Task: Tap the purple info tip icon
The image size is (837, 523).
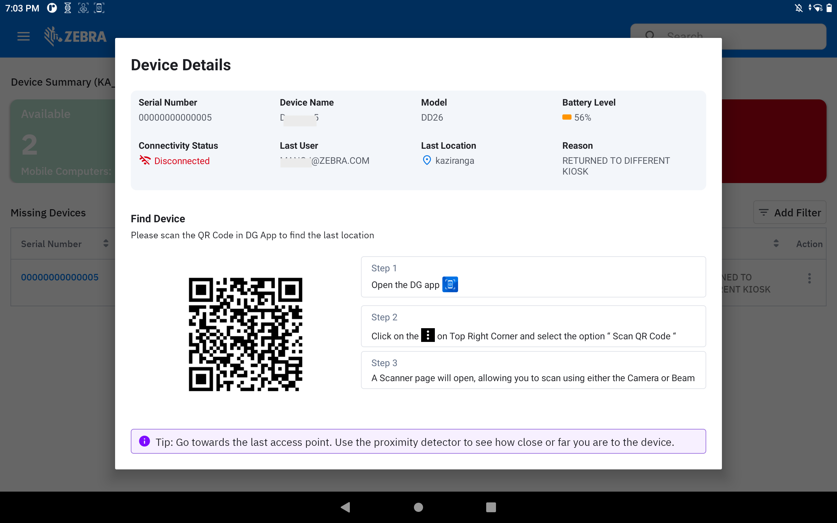Action: click(145, 441)
